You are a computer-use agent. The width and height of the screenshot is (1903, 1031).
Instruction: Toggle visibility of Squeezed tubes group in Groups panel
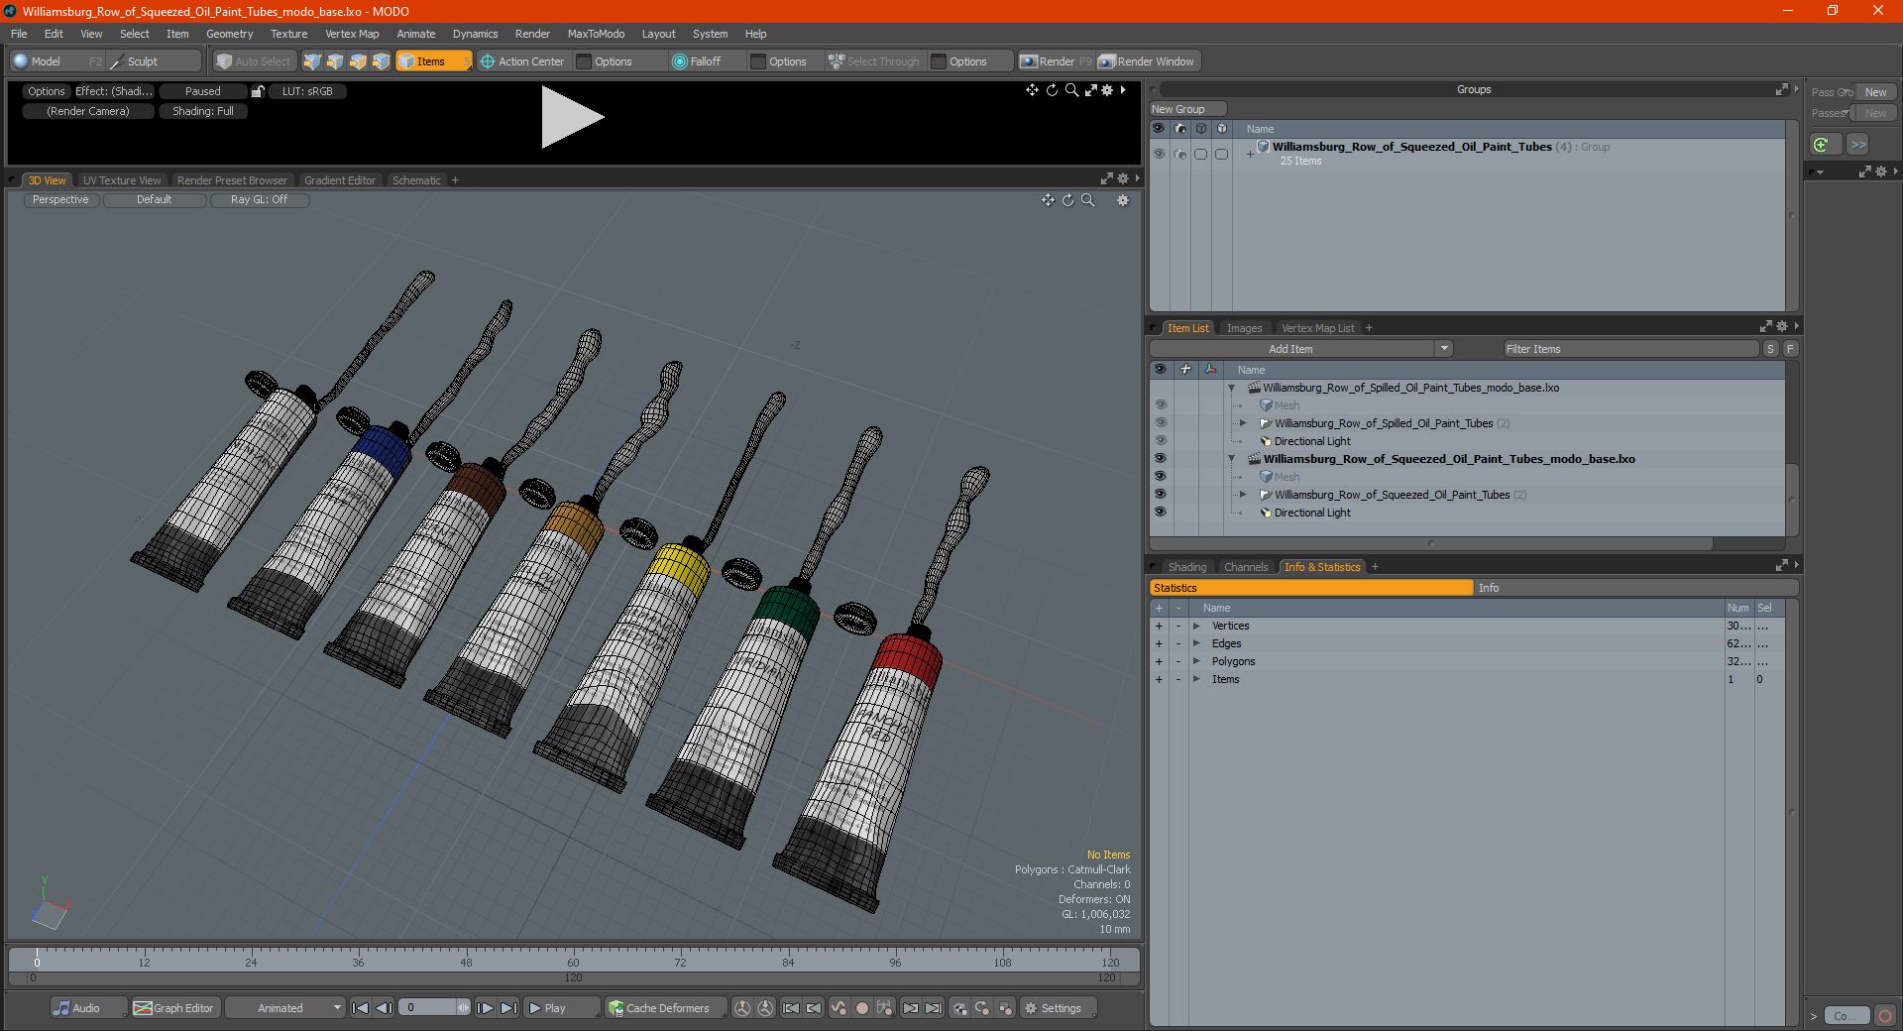pos(1159,154)
